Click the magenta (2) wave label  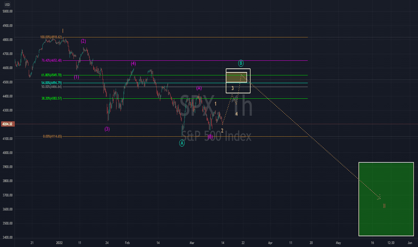(x=83, y=41)
